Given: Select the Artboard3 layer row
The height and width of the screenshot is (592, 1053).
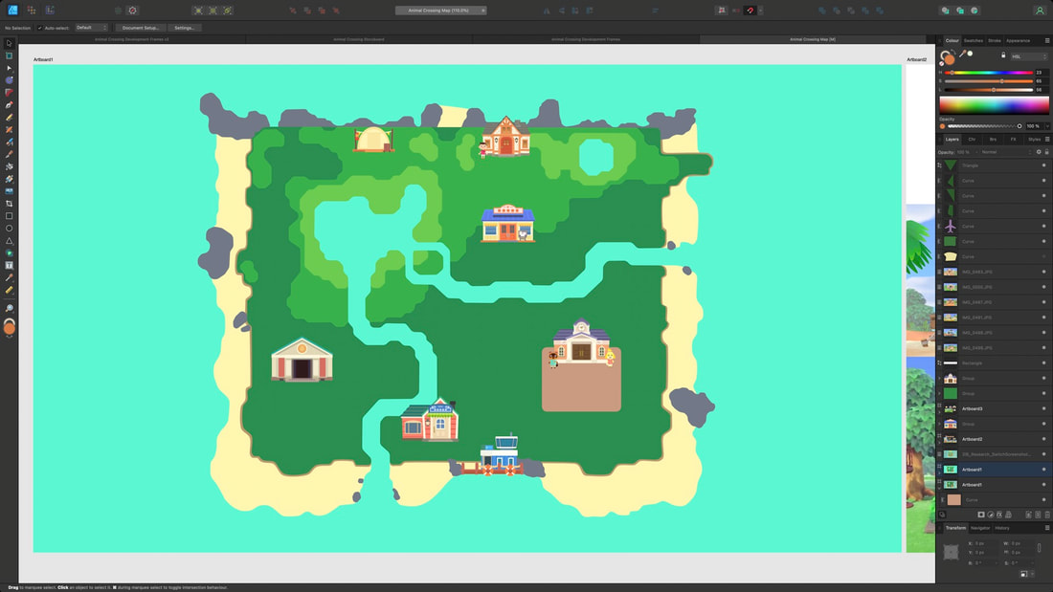Looking at the screenshot, I should (994, 408).
